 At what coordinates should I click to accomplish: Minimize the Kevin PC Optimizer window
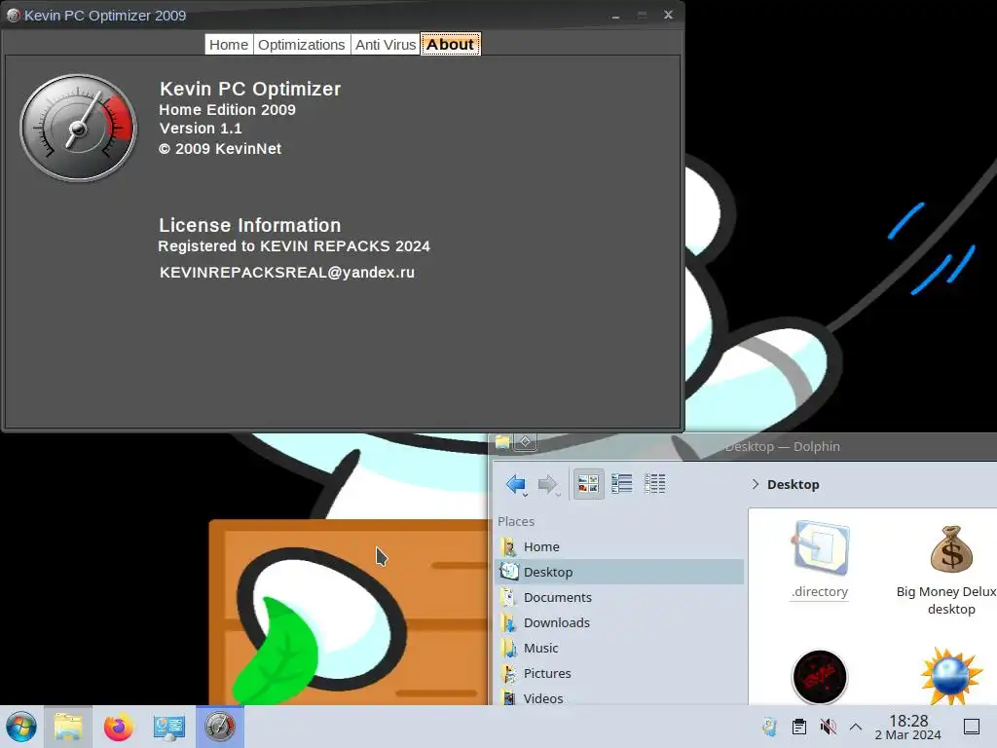click(x=615, y=16)
